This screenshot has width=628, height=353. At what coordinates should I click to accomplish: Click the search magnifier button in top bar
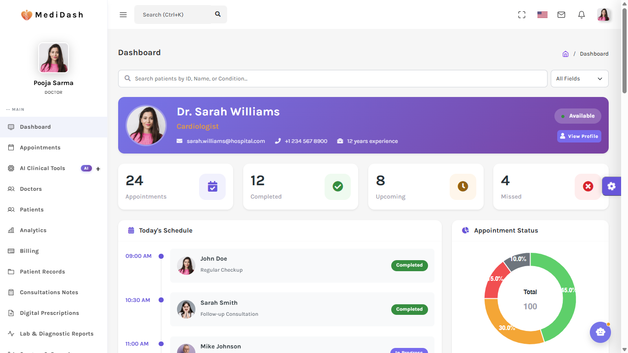218,15
